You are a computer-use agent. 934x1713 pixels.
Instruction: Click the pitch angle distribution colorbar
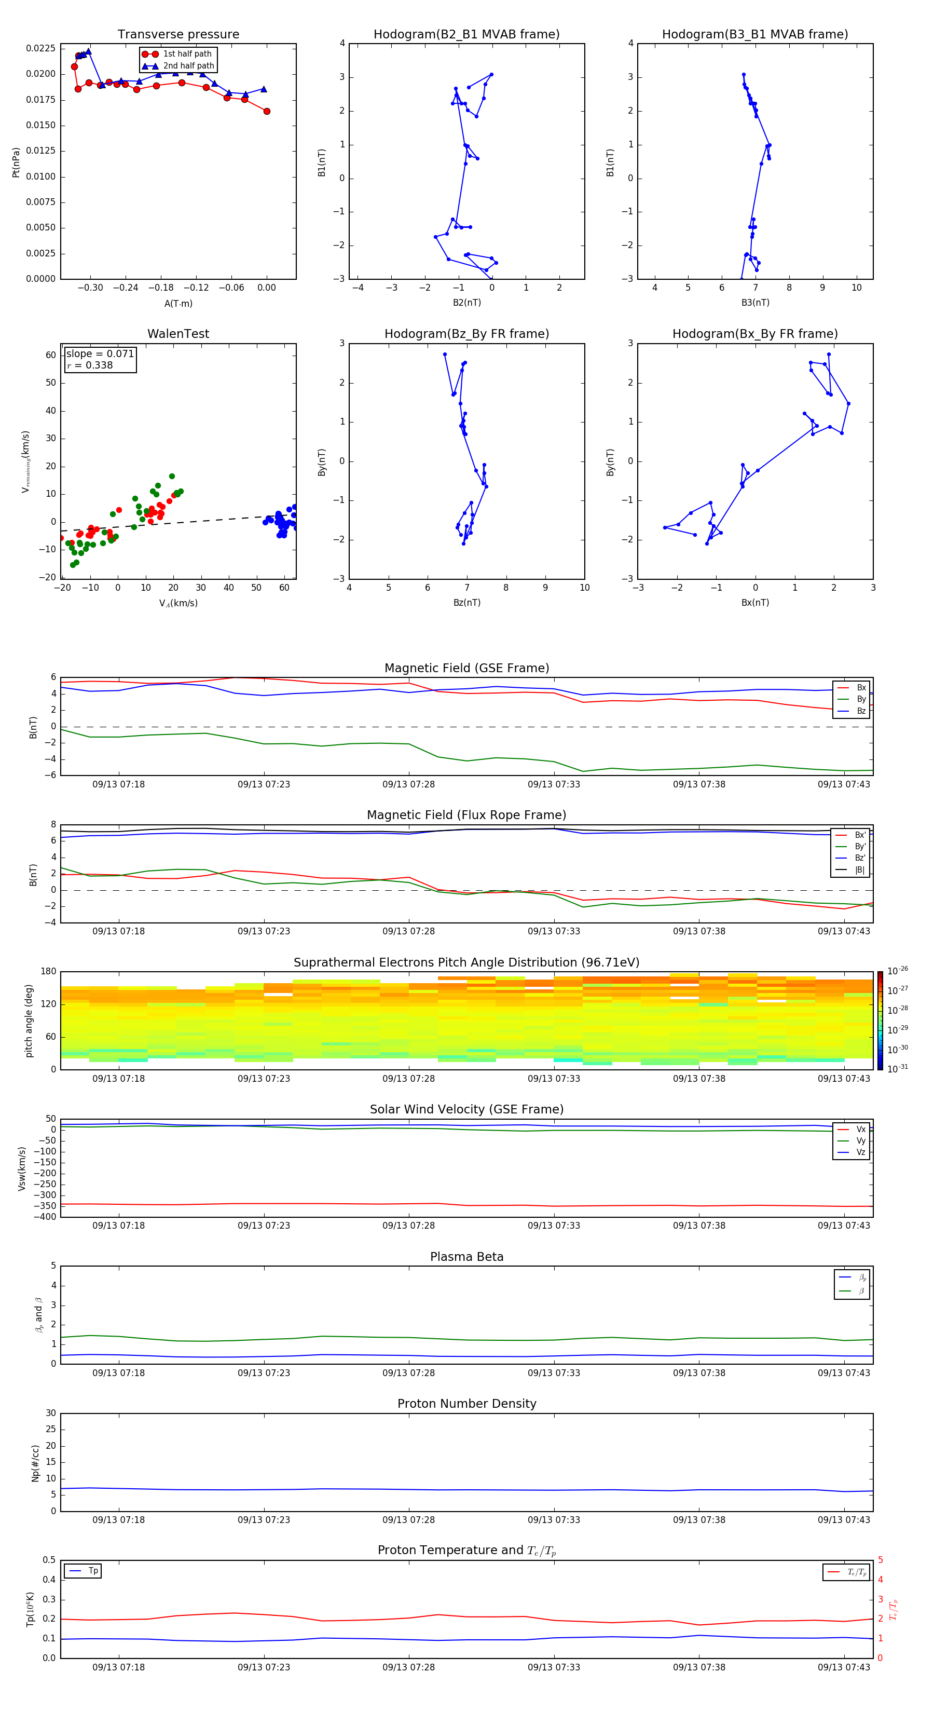pos(880,1020)
